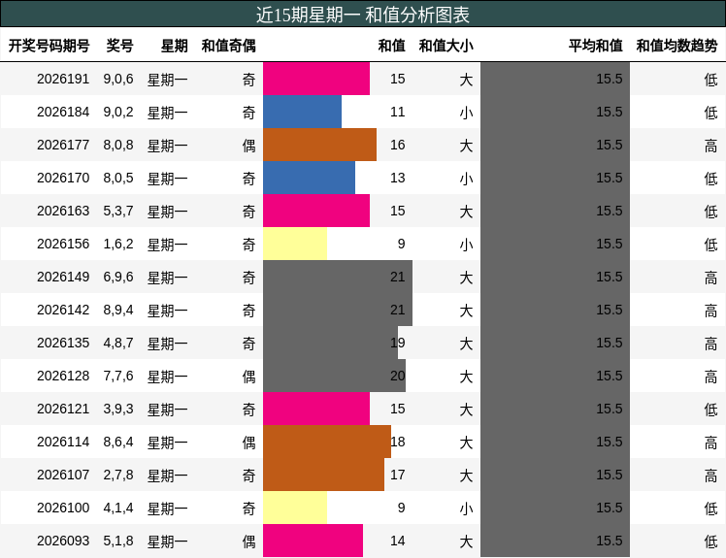Click the winning numbers 8,0,5
726x558 pixels.
click(x=118, y=179)
